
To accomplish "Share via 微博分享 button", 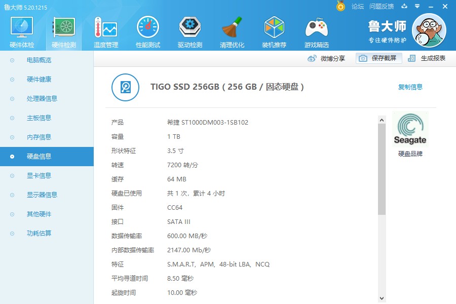I will [327, 58].
